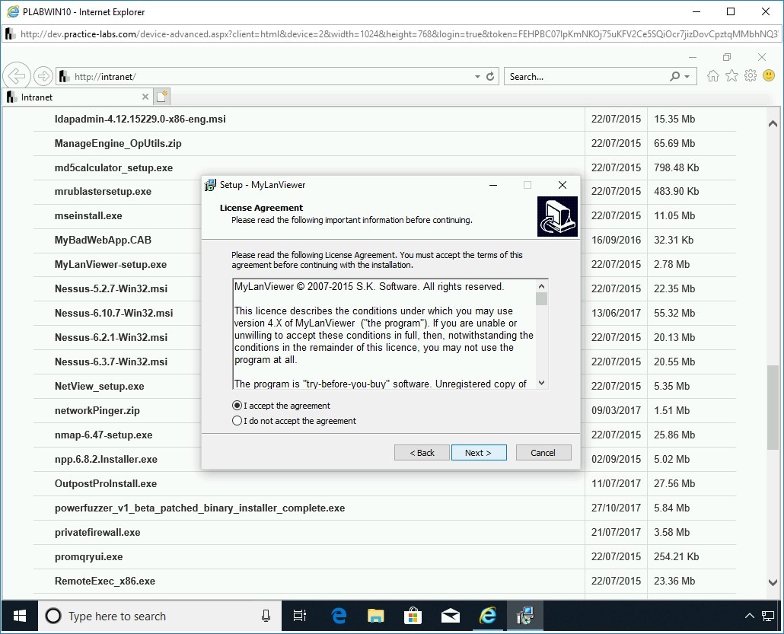
Task: Click the browser Back arrow button
Action: click(x=17, y=76)
